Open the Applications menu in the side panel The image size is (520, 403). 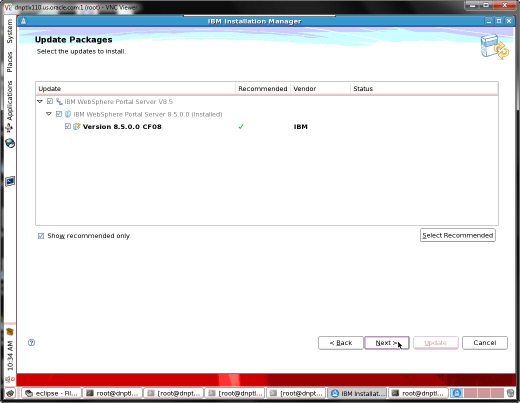pos(9,100)
